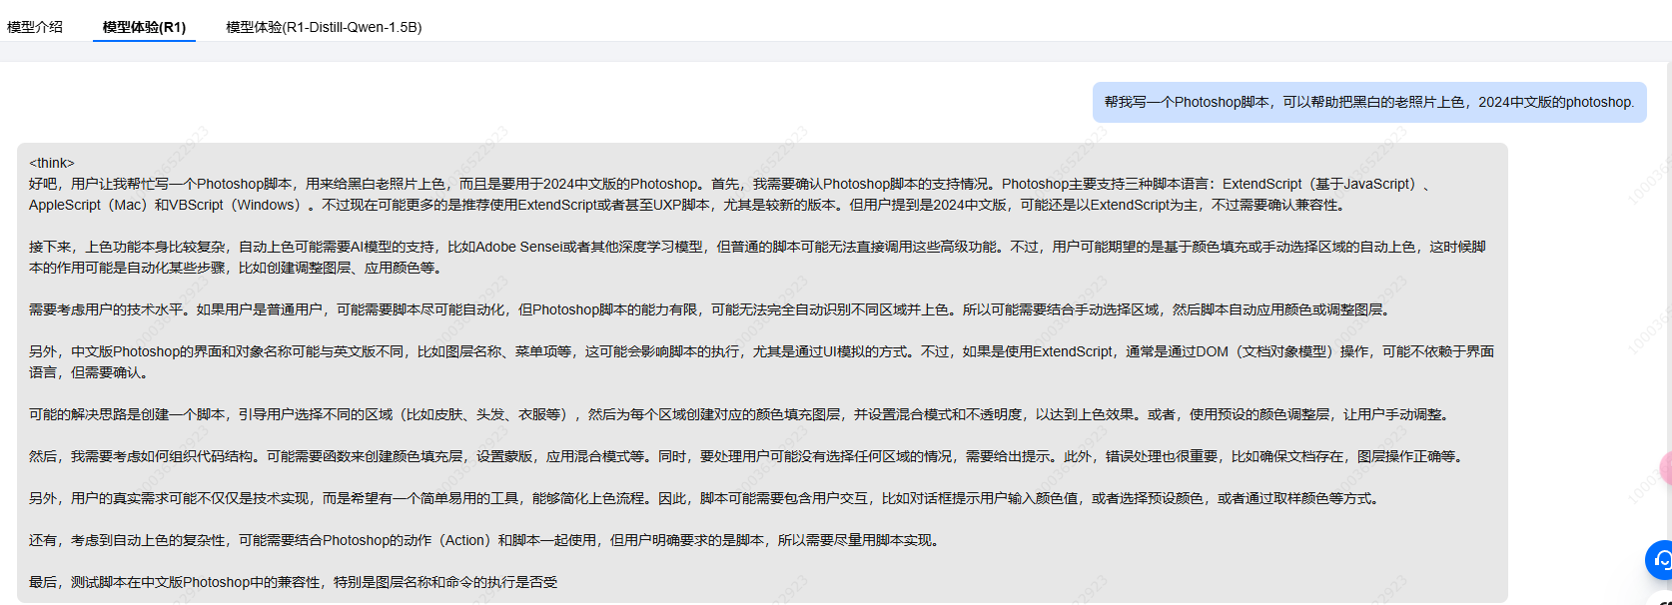Viewport: 1672px width, 605px height.
Task: Click the word AppleScript in the reasoning
Action: pos(65,205)
